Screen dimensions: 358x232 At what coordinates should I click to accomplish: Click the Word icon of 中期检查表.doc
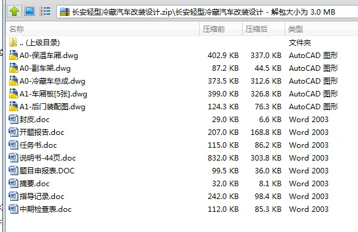(13, 209)
